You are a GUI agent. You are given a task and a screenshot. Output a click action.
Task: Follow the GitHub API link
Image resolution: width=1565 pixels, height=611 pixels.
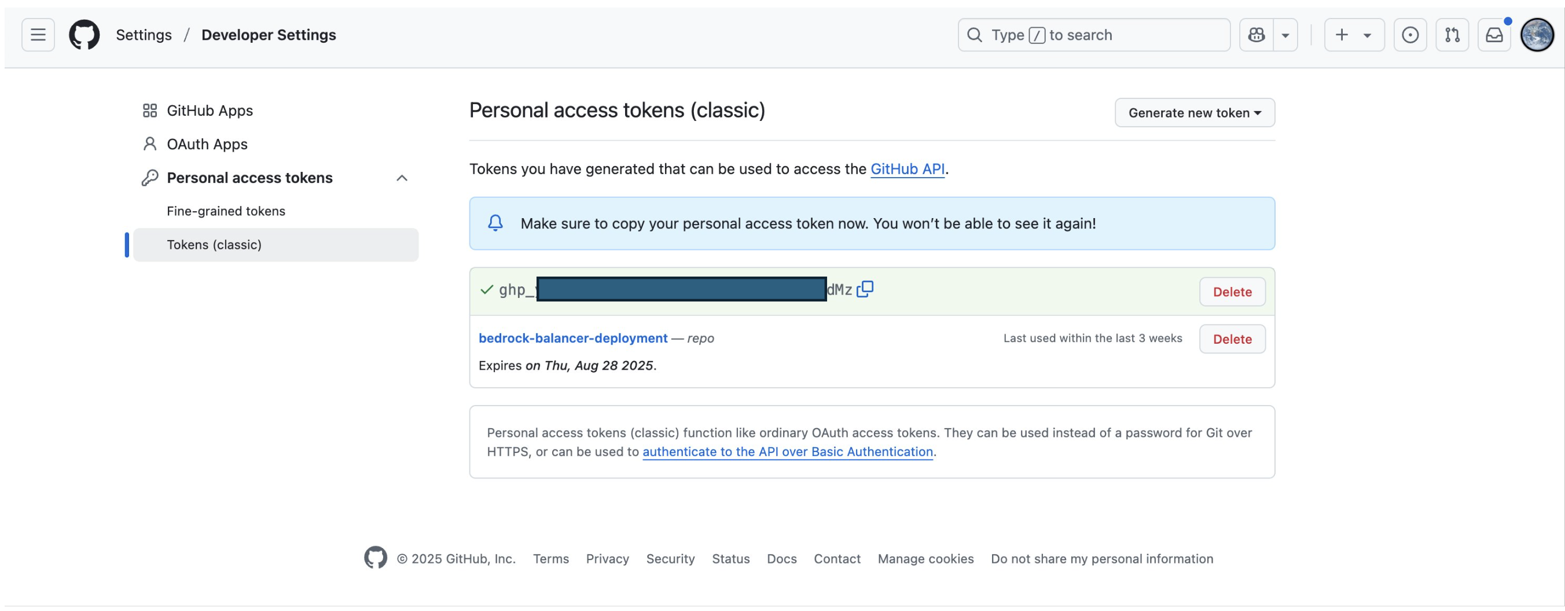pos(907,169)
